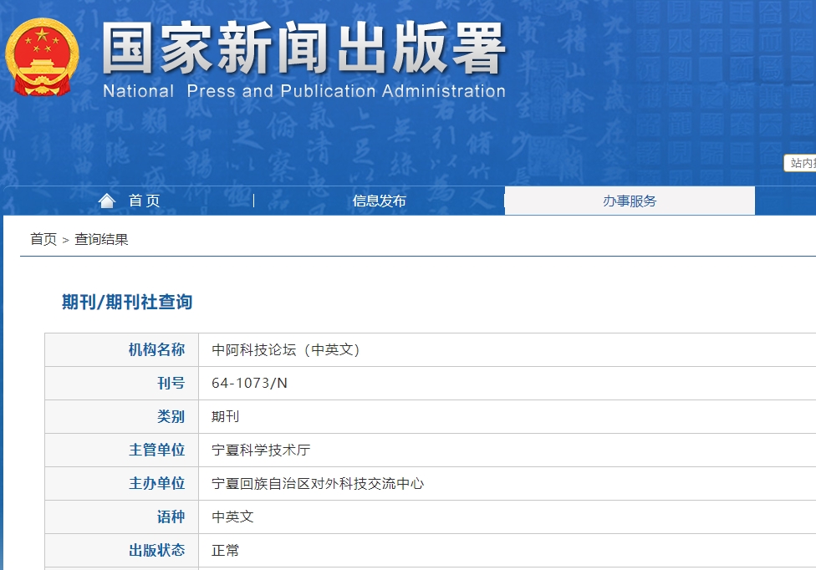Open the 信息发布 navigation menu
This screenshot has width=816, height=570.
379,201
